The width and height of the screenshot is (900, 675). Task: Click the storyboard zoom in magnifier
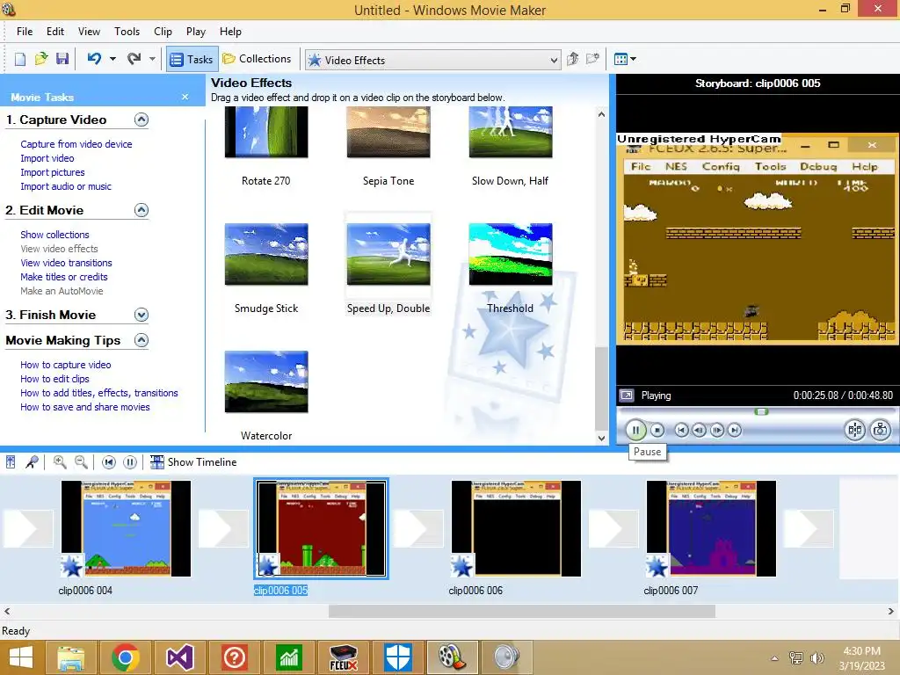(x=60, y=462)
